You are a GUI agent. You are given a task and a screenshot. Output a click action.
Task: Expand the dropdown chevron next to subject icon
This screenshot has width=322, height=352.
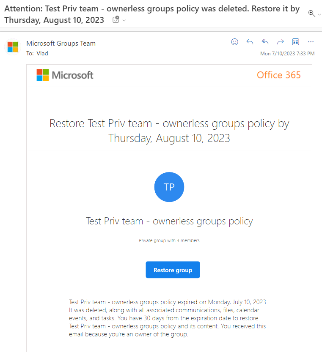(x=124, y=21)
